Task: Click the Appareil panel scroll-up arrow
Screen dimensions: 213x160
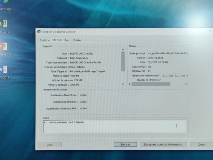Action: click(123, 49)
